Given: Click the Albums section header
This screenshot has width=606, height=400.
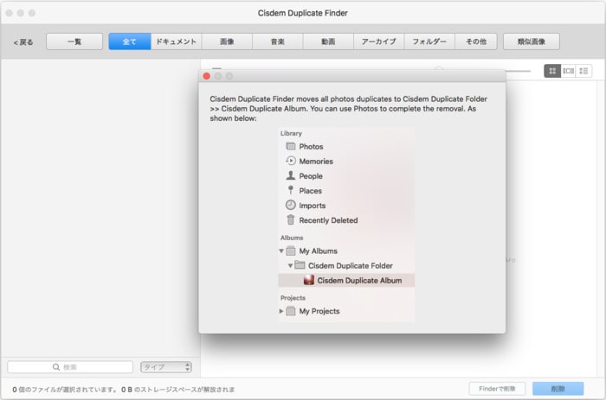Looking at the screenshot, I should tap(292, 238).
